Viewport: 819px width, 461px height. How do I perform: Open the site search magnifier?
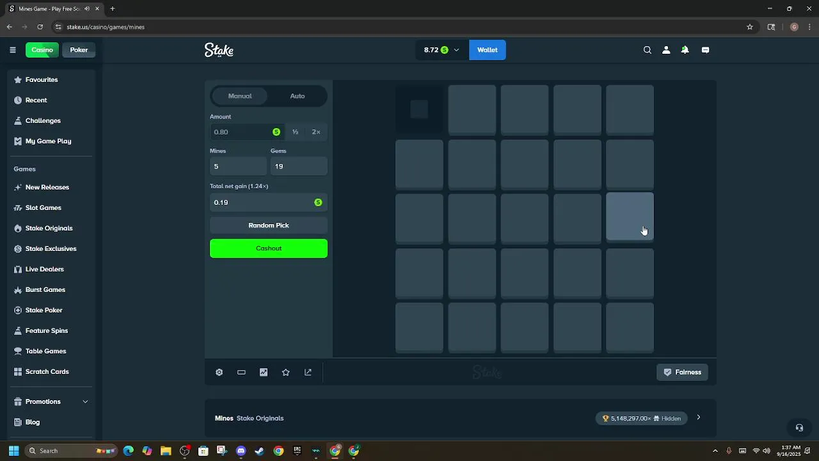[648, 50]
